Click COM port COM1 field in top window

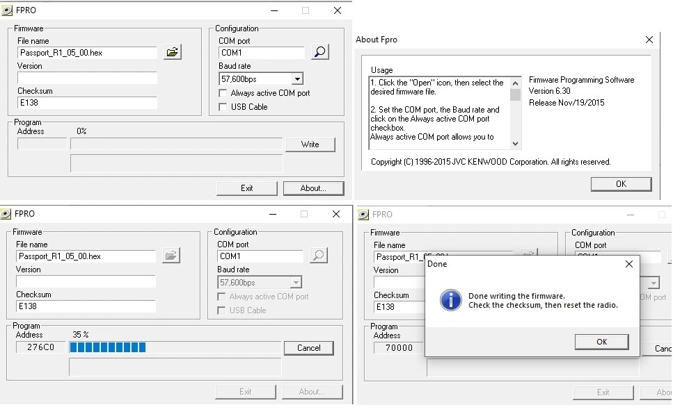[x=262, y=53]
